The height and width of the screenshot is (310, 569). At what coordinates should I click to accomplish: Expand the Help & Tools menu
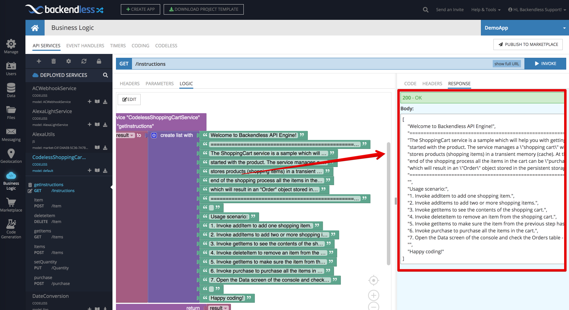(x=486, y=10)
